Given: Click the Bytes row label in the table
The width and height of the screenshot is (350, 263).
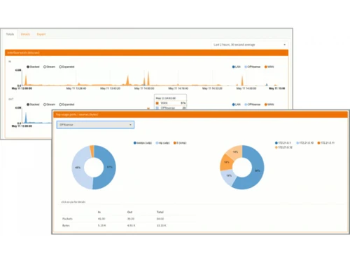Looking at the screenshot, I should (x=66, y=226).
